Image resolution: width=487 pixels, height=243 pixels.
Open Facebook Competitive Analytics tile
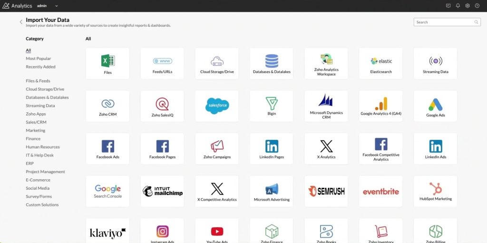click(381, 148)
